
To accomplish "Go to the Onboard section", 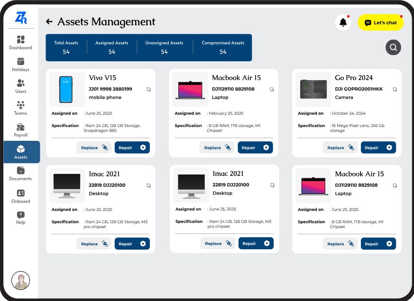I will coord(20,197).
